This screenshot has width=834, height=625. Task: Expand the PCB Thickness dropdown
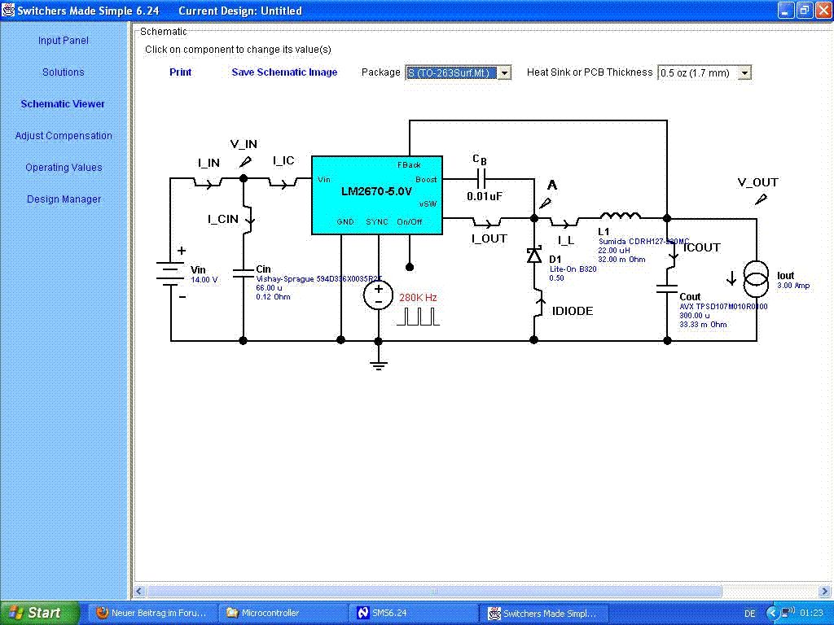pyautogui.click(x=745, y=72)
